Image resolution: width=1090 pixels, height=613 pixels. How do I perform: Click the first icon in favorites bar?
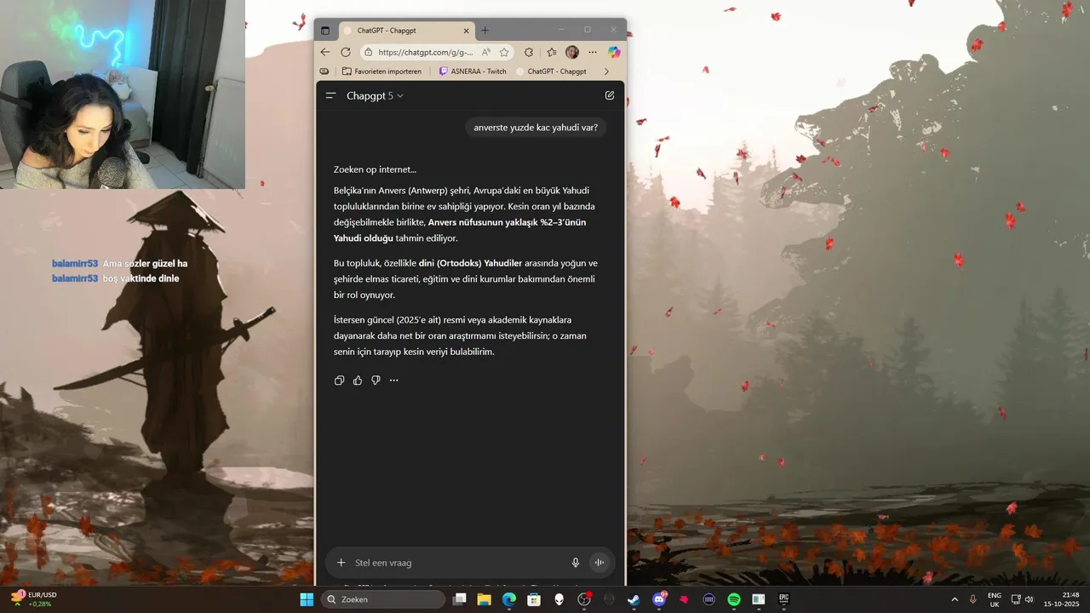point(324,72)
